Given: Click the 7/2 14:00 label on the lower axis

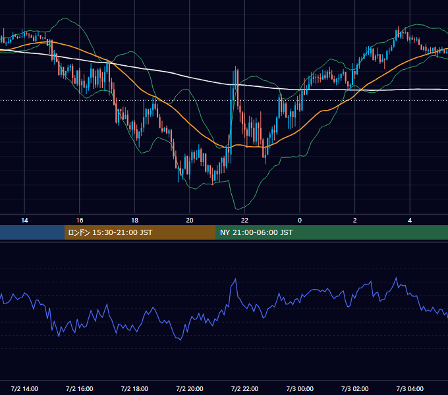Looking at the screenshot, I should [24, 388].
